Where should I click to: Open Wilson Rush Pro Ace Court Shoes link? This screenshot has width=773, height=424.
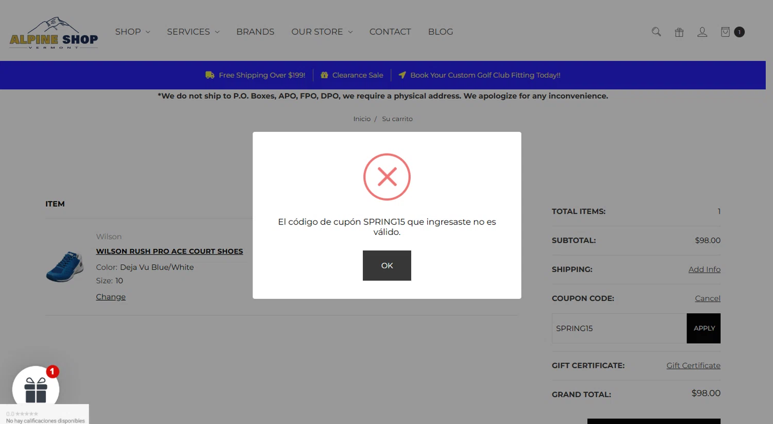point(170,251)
